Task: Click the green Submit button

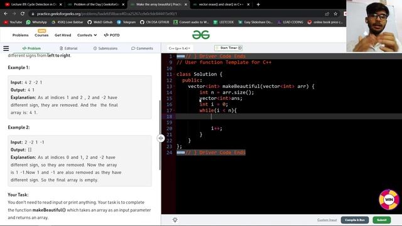Action: point(381,220)
